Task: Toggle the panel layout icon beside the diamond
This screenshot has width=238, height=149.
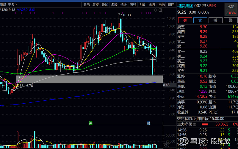Action: point(160,10)
